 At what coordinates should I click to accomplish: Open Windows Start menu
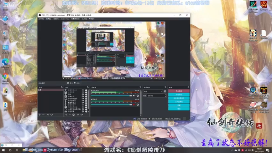[x=3, y=150]
